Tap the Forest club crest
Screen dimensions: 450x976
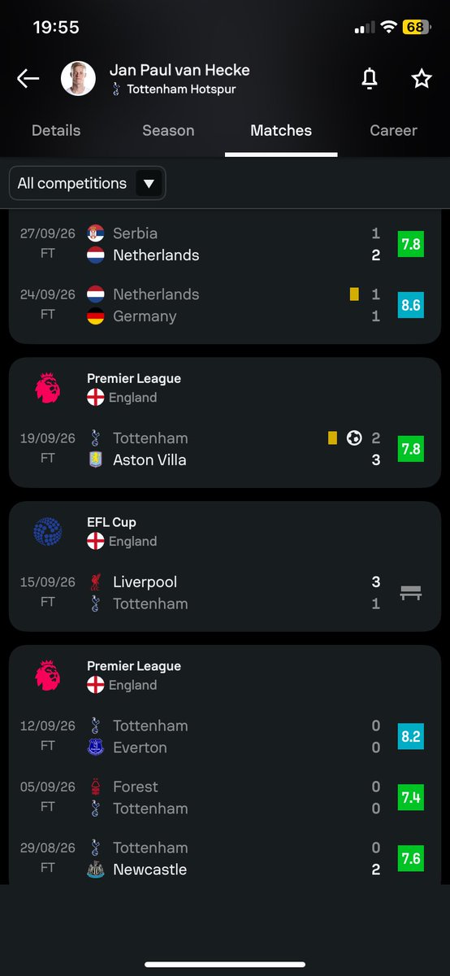click(x=96, y=786)
